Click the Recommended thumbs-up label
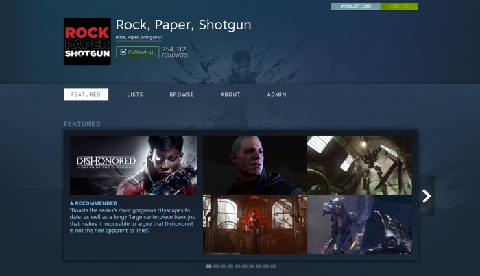This screenshot has width=480, height=276. point(93,203)
